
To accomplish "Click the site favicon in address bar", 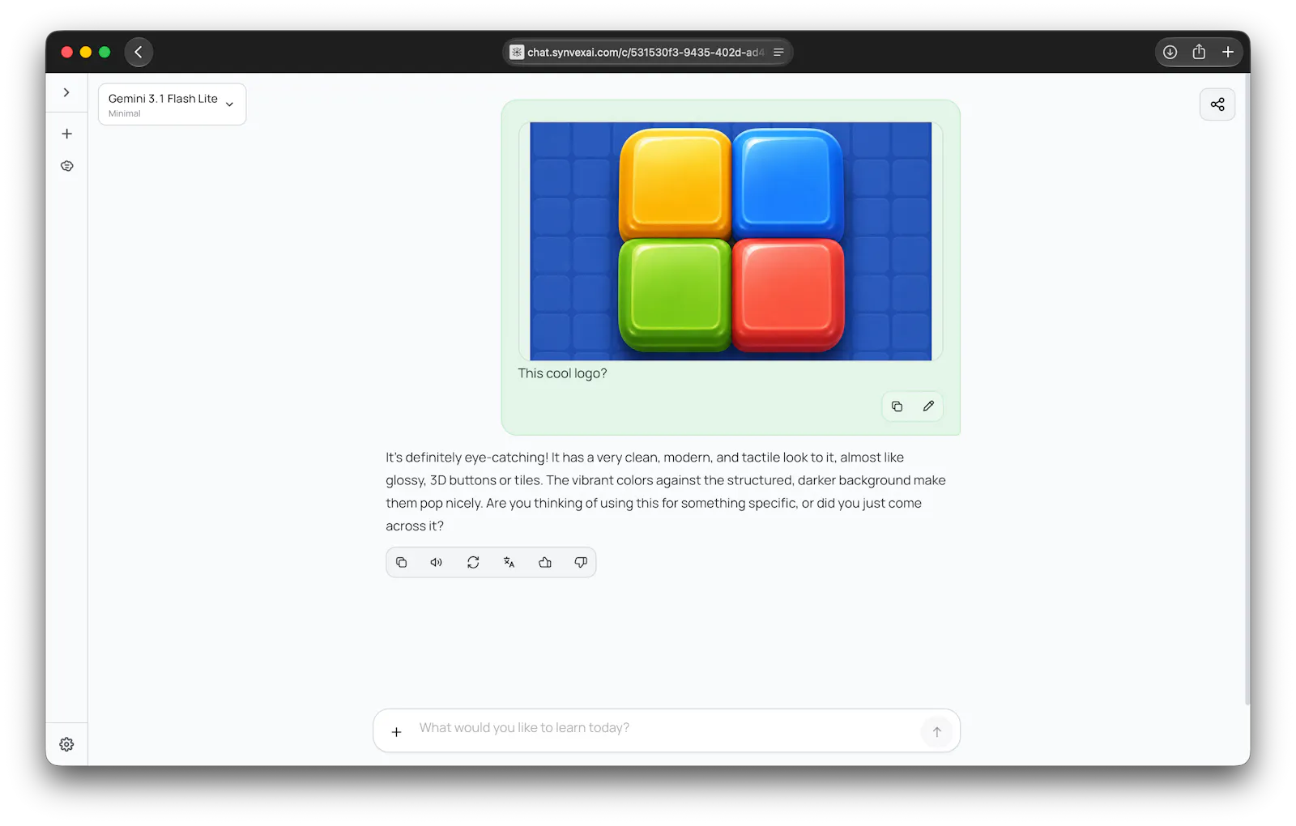I will pyautogui.click(x=517, y=52).
